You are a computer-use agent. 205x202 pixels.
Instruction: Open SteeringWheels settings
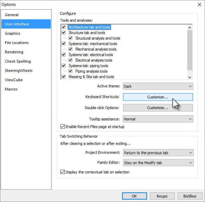pyautogui.click(x=26, y=71)
